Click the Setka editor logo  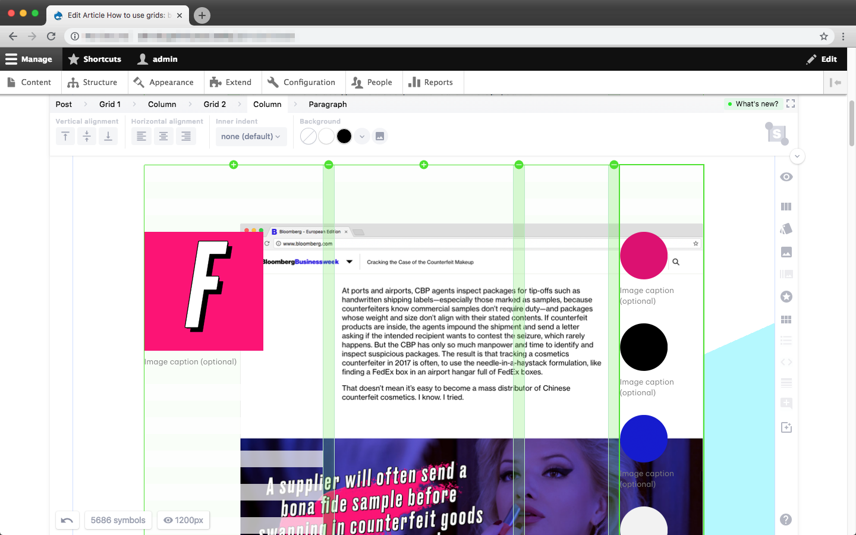[x=777, y=134]
